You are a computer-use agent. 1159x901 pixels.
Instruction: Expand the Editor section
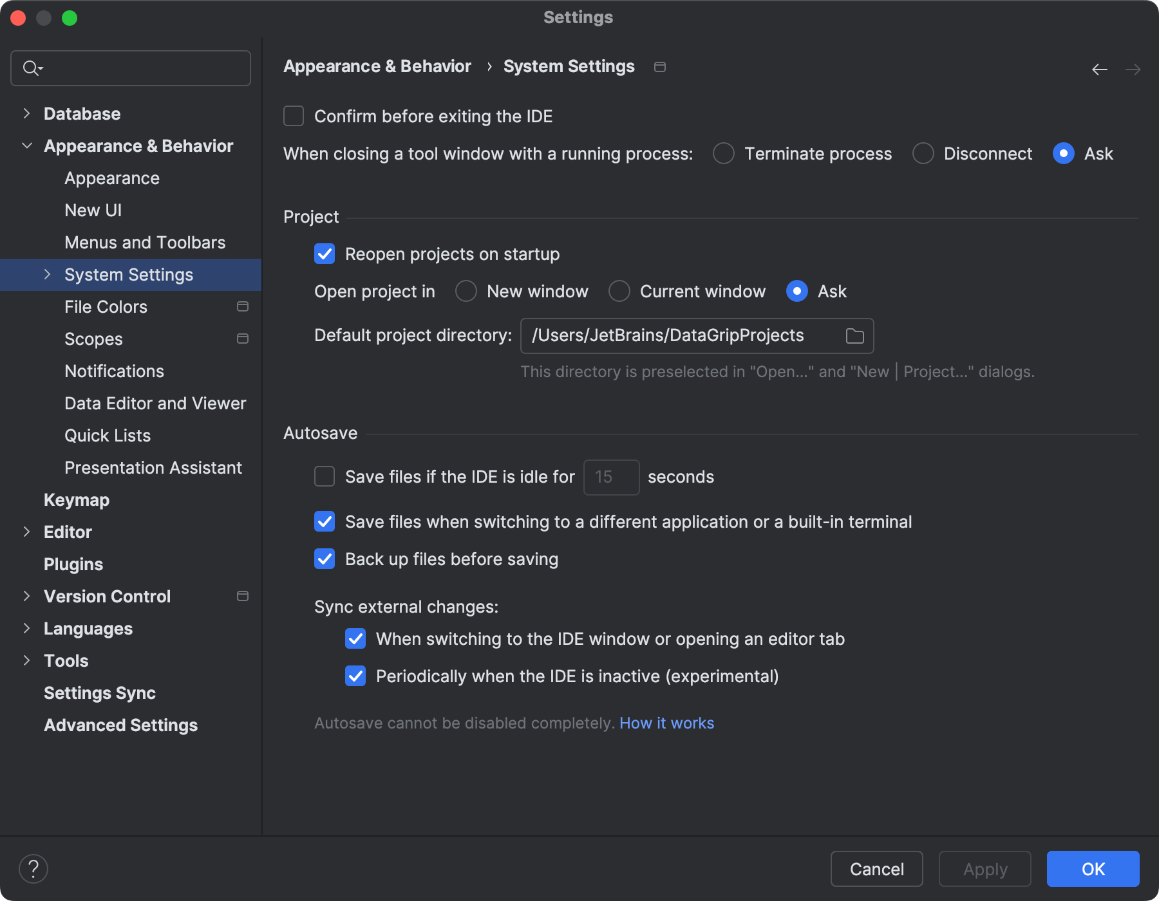click(26, 532)
